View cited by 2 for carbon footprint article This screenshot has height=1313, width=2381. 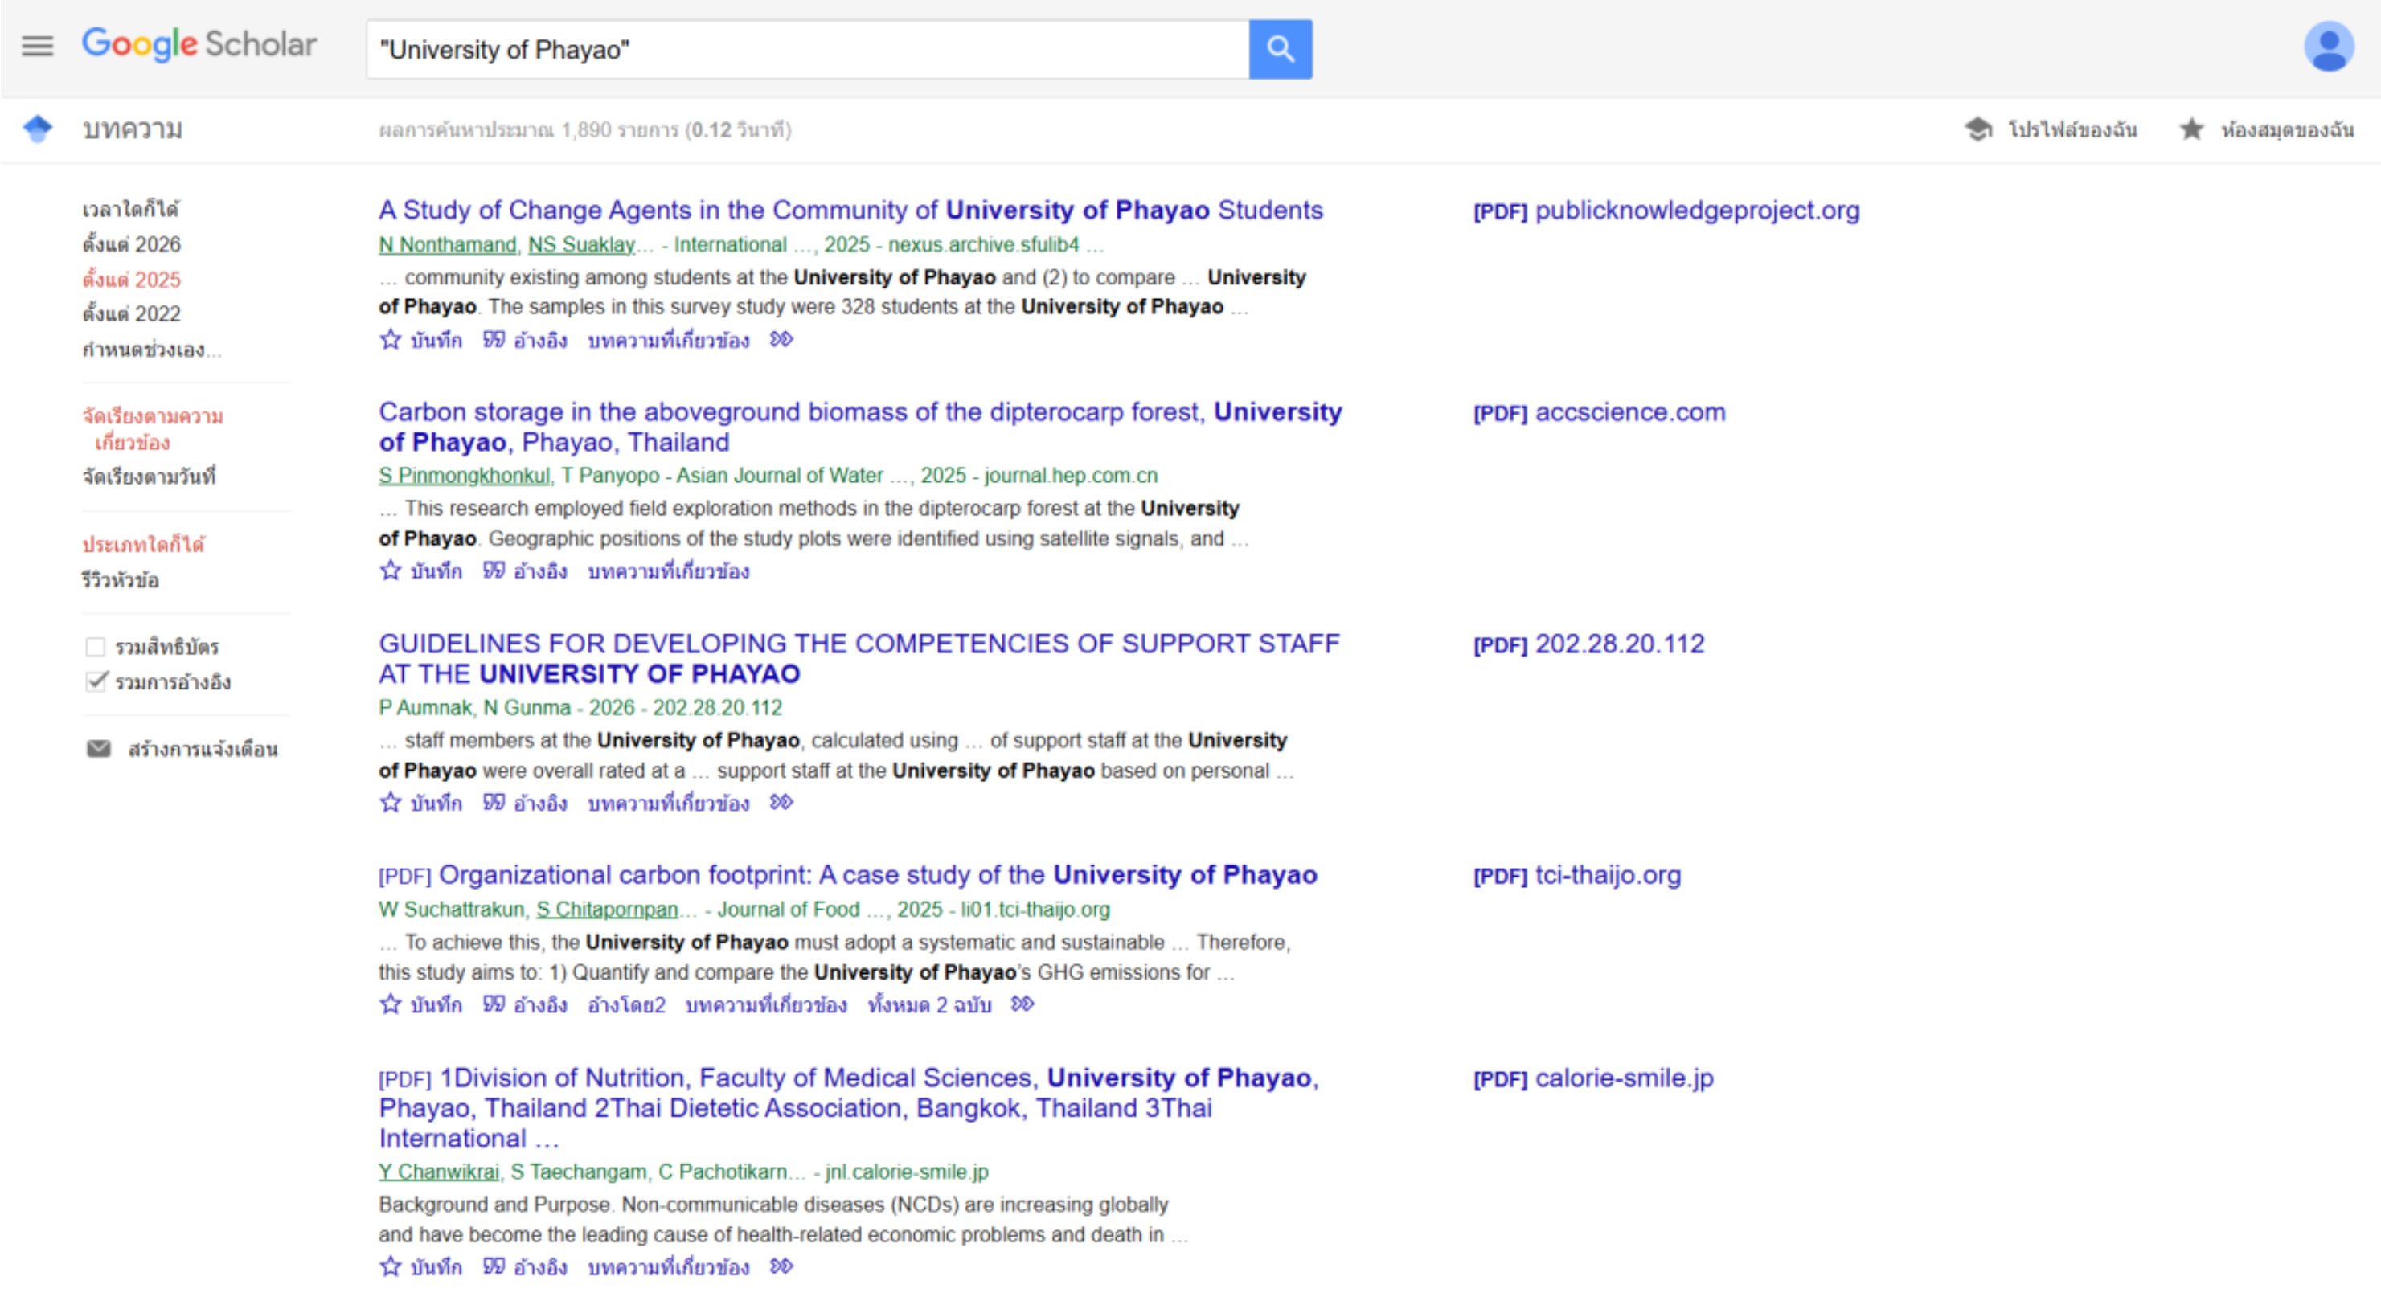[627, 1005]
